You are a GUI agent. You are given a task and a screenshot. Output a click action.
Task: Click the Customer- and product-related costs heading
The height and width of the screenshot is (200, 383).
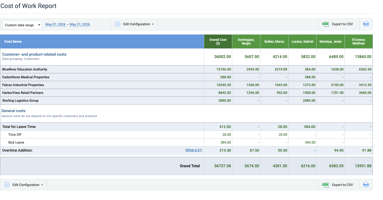pyautogui.click(x=34, y=54)
